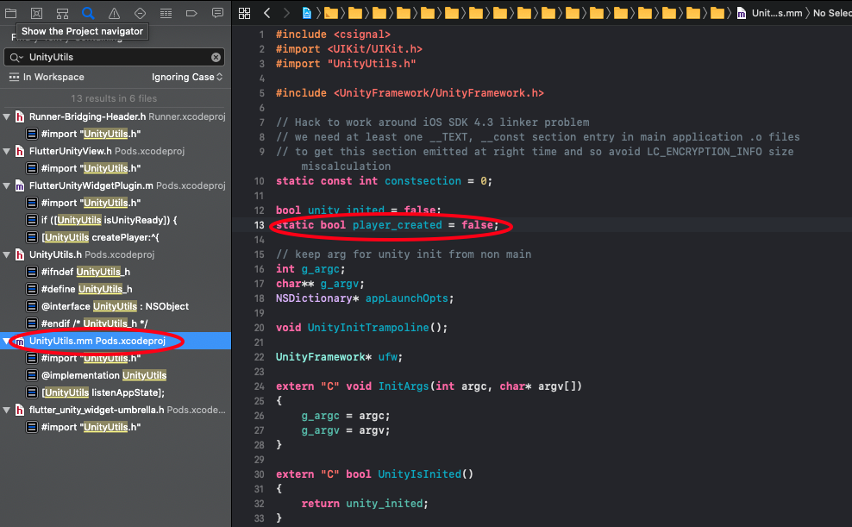Go back in editor history
852x527 pixels.
click(266, 13)
